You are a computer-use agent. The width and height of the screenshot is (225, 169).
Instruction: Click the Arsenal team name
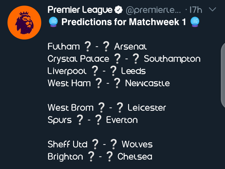(x=130, y=47)
